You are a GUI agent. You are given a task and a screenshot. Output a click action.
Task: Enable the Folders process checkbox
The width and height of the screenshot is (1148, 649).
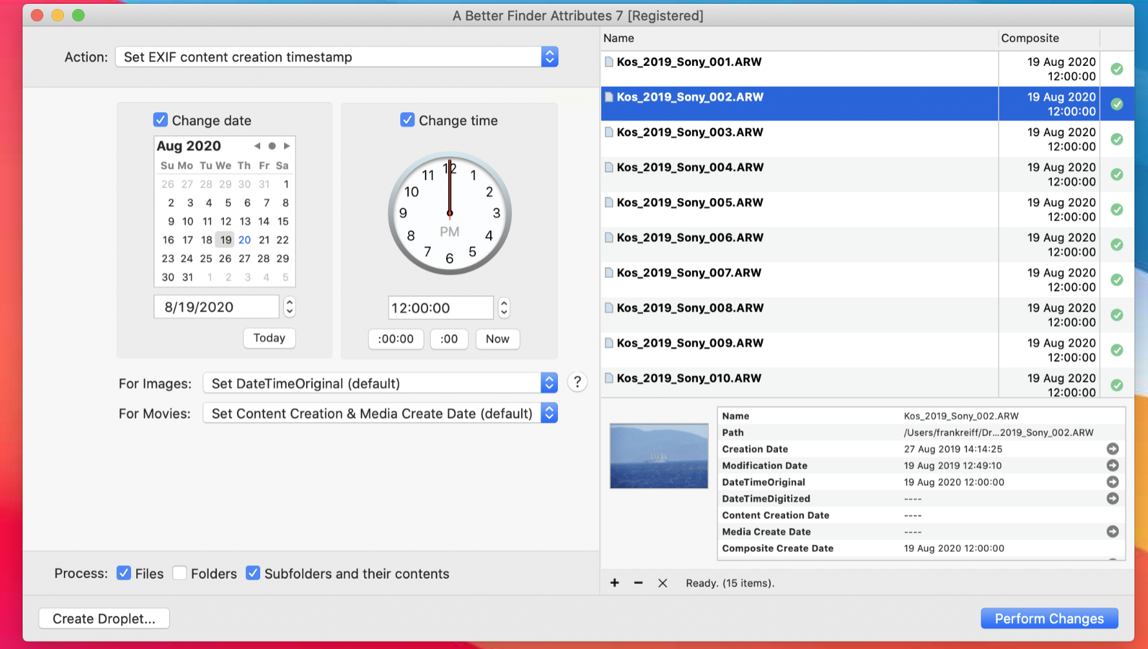click(x=179, y=573)
